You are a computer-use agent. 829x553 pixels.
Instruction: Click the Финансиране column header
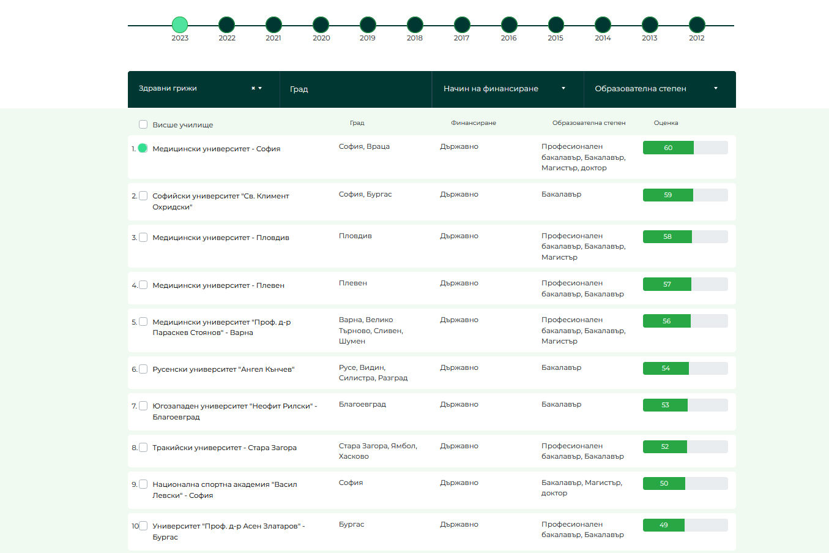[x=474, y=123]
